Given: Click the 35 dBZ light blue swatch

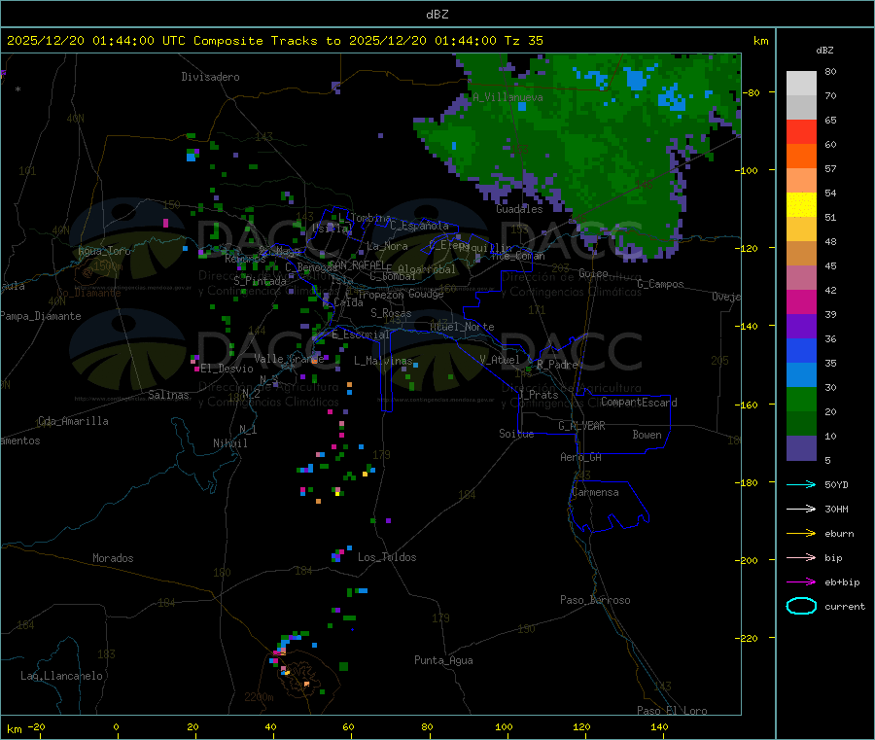Looking at the screenshot, I should coord(801,375).
